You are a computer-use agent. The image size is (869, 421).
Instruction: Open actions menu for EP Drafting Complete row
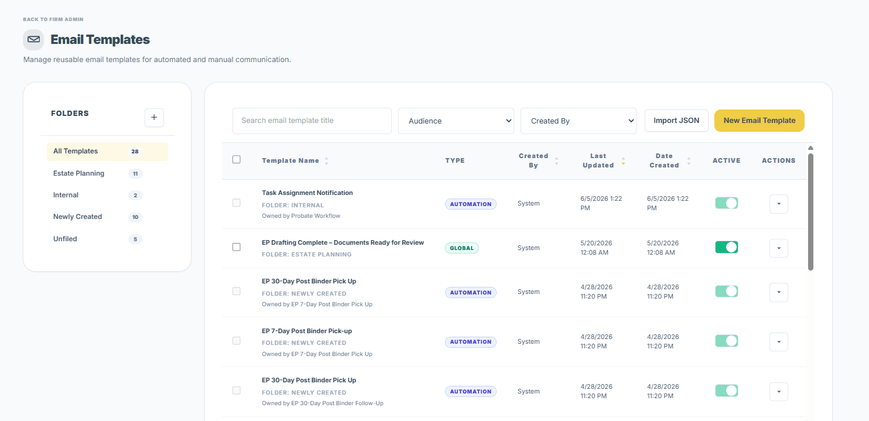779,248
